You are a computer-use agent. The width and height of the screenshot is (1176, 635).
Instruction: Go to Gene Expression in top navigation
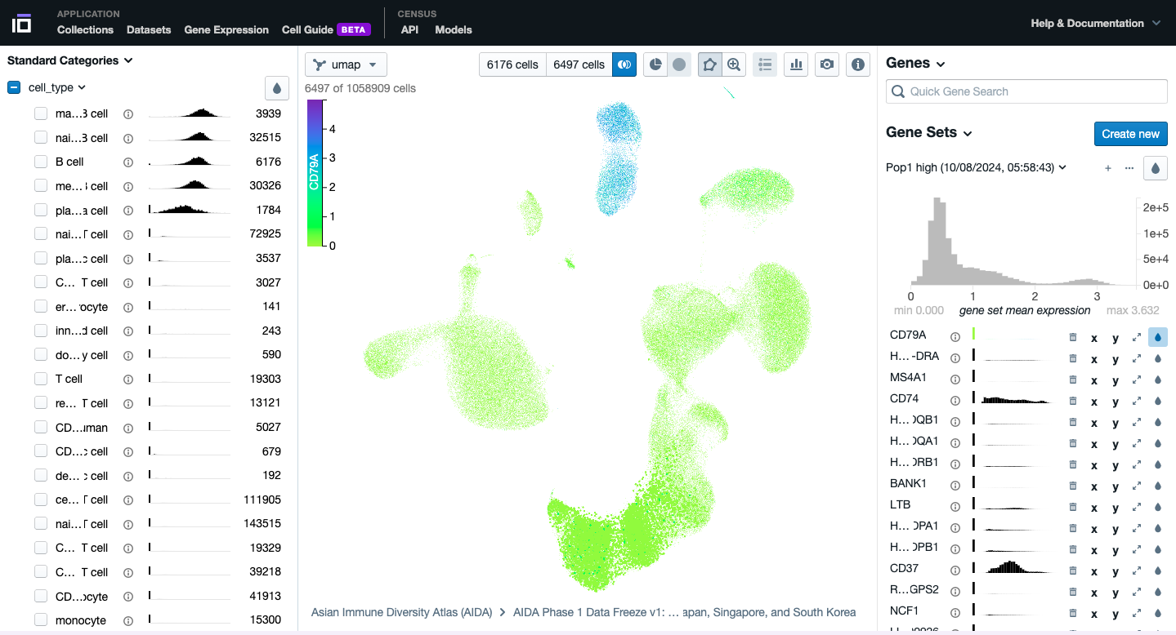point(226,29)
